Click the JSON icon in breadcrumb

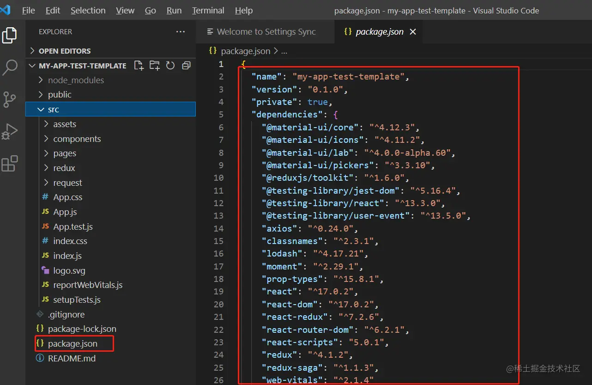click(213, 51)
